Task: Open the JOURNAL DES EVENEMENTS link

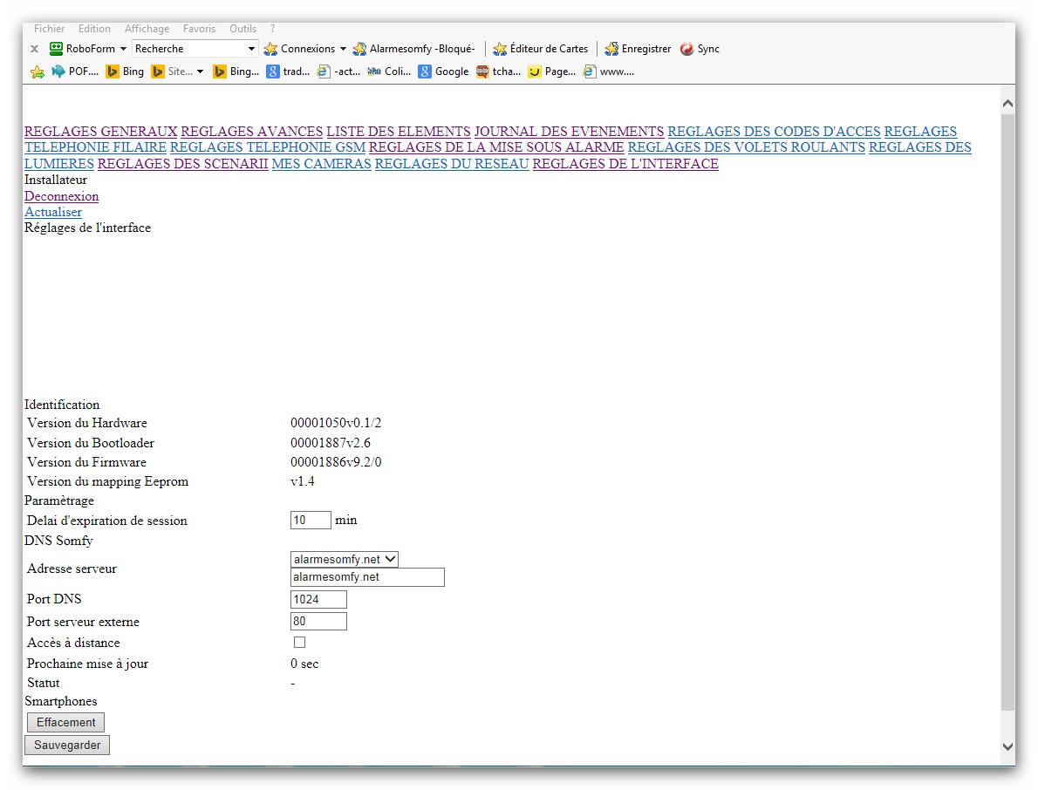Action: [x=569, y=132]
